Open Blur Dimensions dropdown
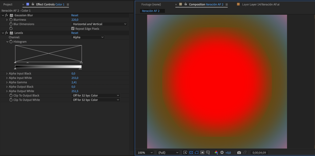The image size is (315, 156). tap(99, 24)
